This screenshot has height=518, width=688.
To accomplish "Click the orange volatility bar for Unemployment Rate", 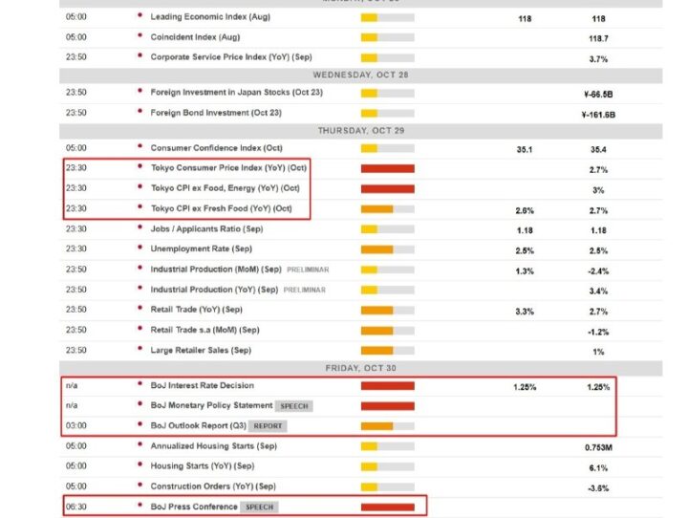I will click(x=387, y=249).
